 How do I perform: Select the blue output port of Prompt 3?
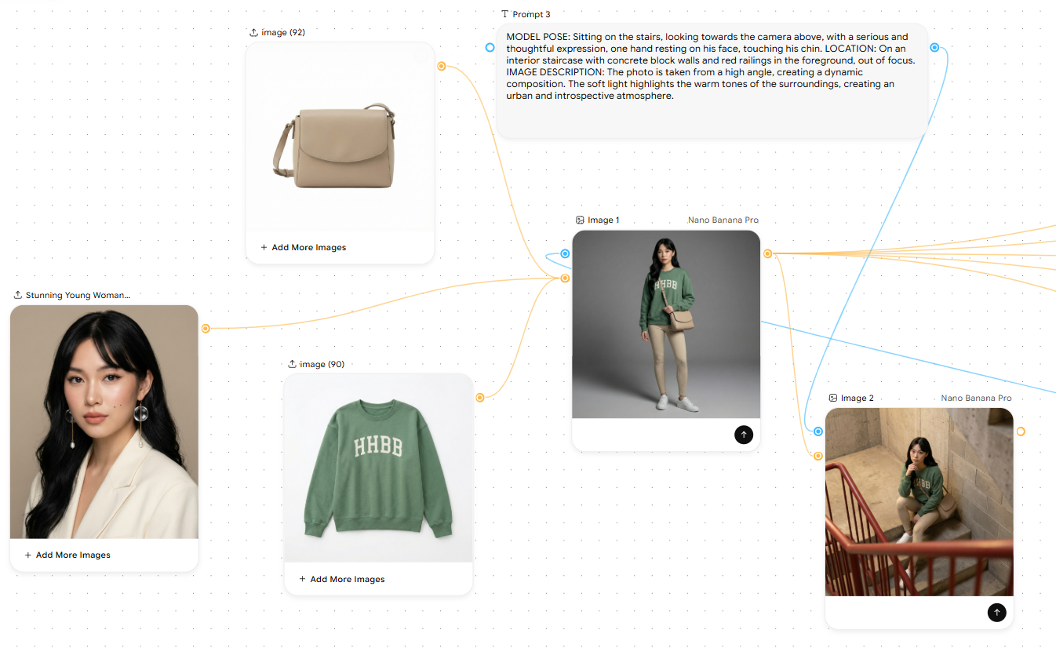(x=934, y=48)
